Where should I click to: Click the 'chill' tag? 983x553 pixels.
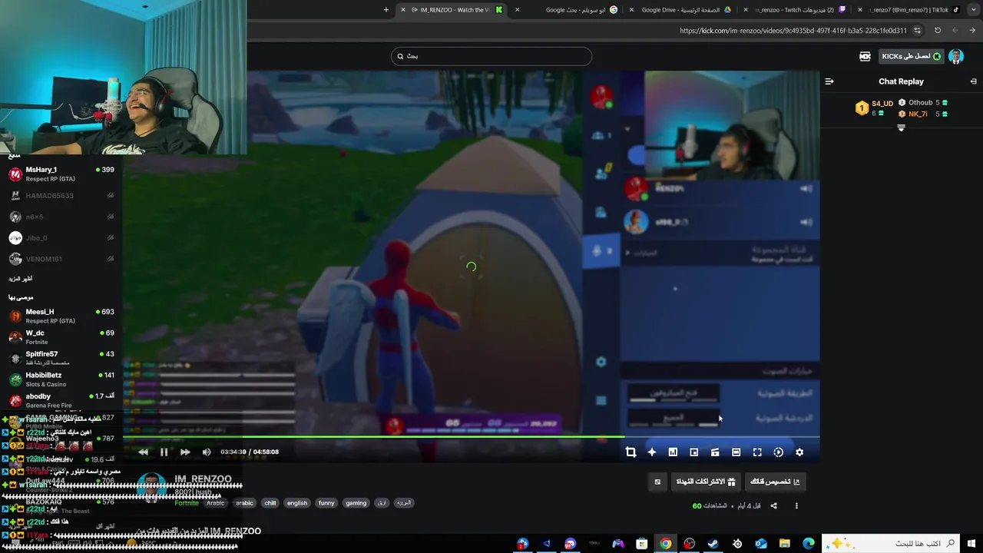pyautogui.click(x=270, y=503)
